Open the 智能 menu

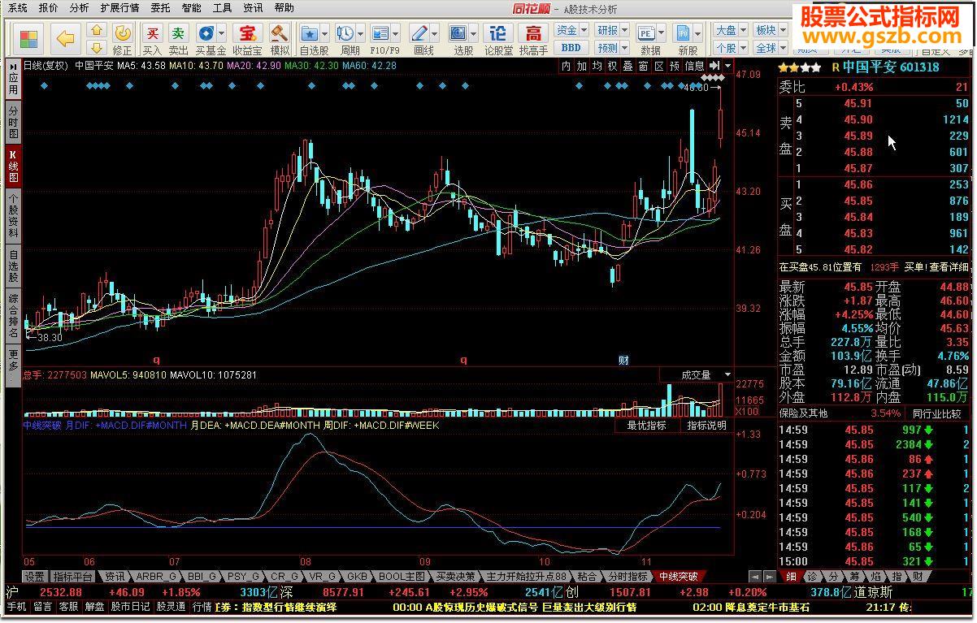[192, 8]
